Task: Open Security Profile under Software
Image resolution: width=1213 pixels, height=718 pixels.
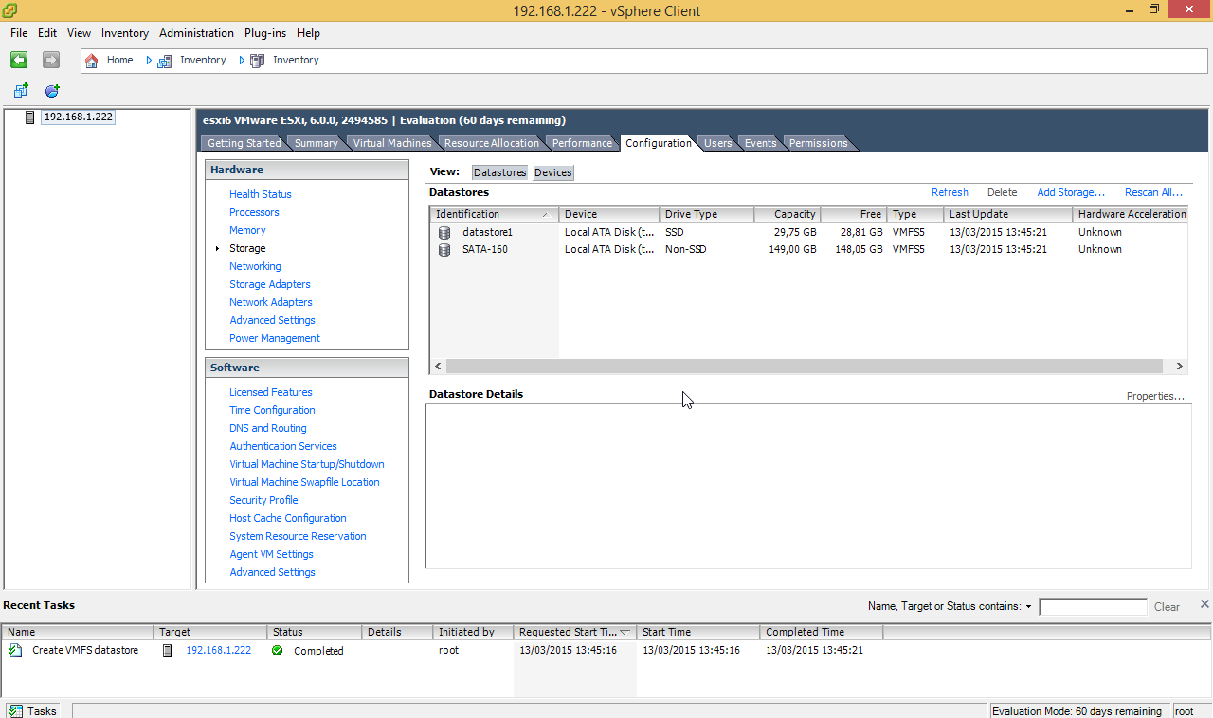Action: 263,500
